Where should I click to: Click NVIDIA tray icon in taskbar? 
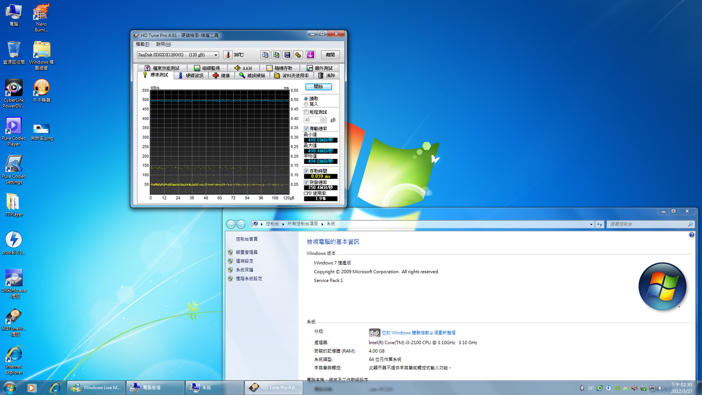coord(617,388)
